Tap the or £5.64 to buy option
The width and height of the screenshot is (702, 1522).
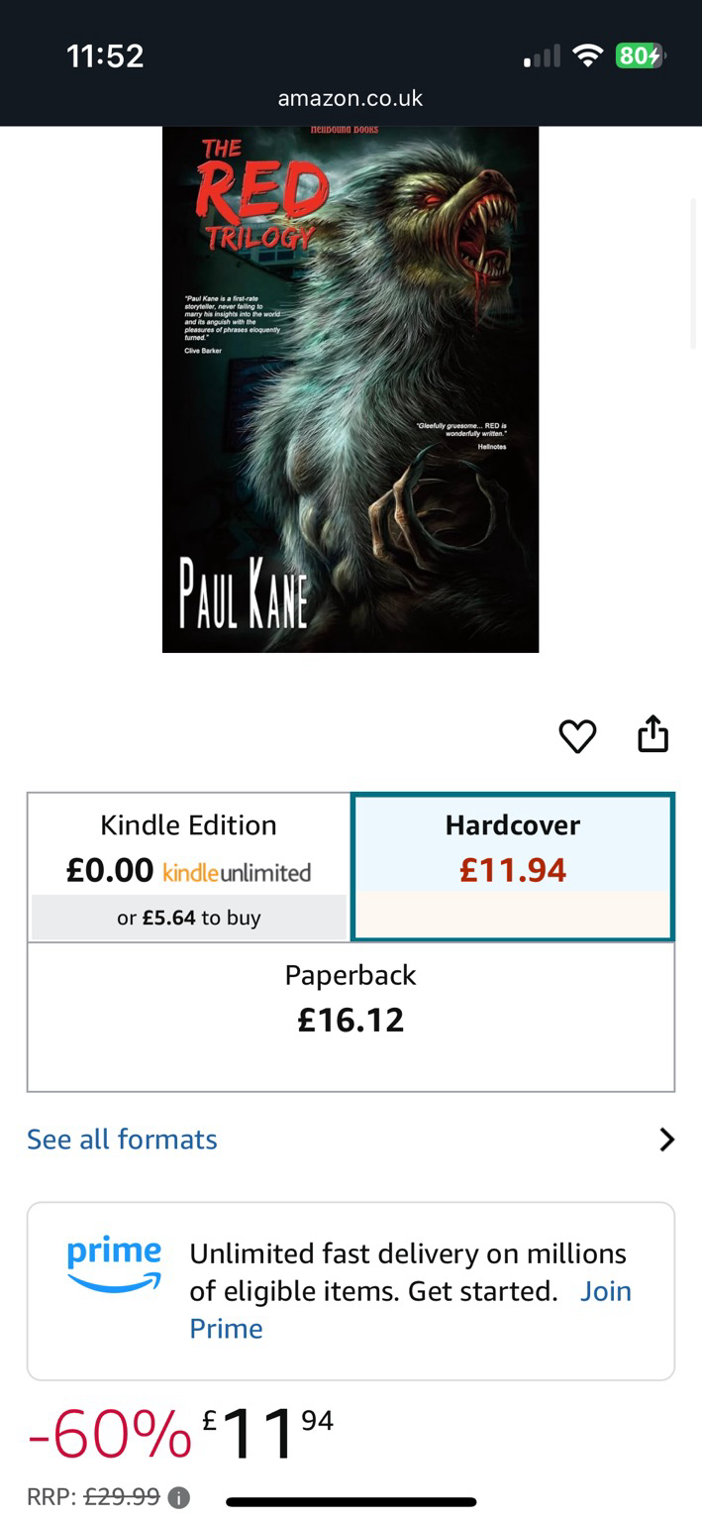tap(189, 918)
